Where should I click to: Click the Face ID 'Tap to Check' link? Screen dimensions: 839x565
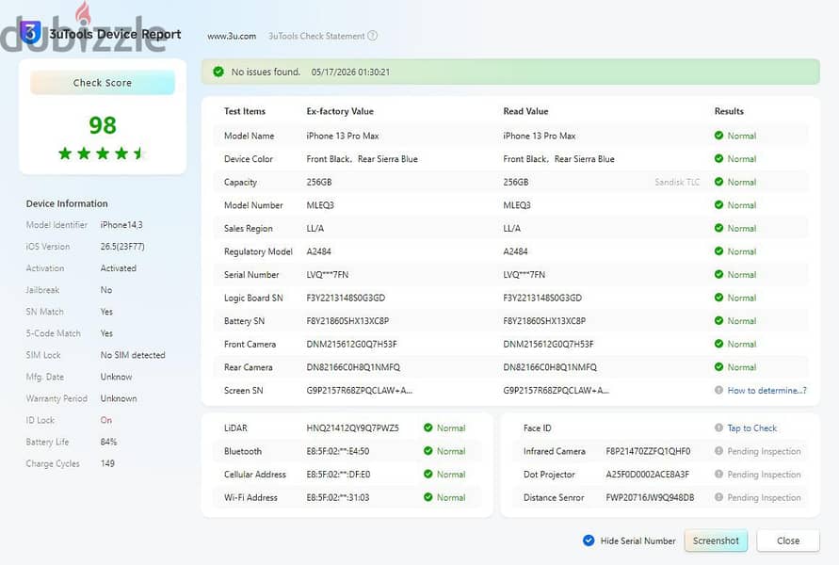751,428
